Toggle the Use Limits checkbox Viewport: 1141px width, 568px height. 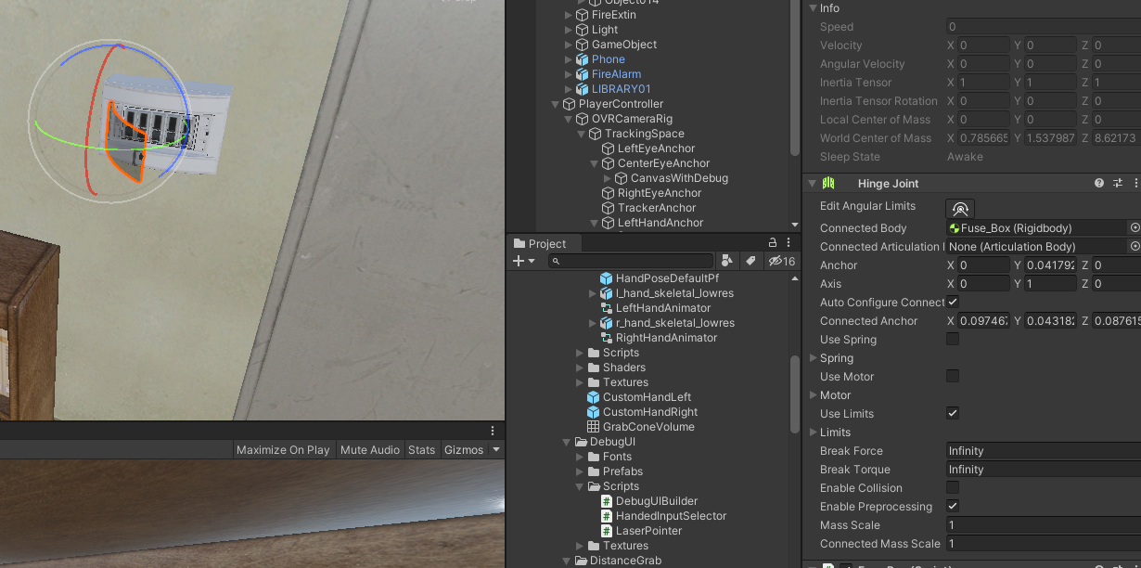pyautogui.click(x=953, y=413)
